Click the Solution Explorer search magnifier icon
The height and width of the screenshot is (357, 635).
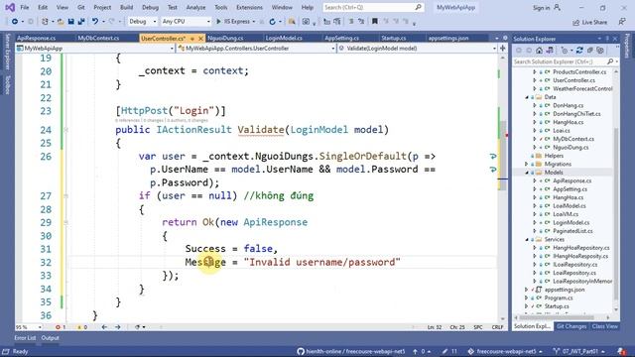pyautogui.click(x=610, y=61)
